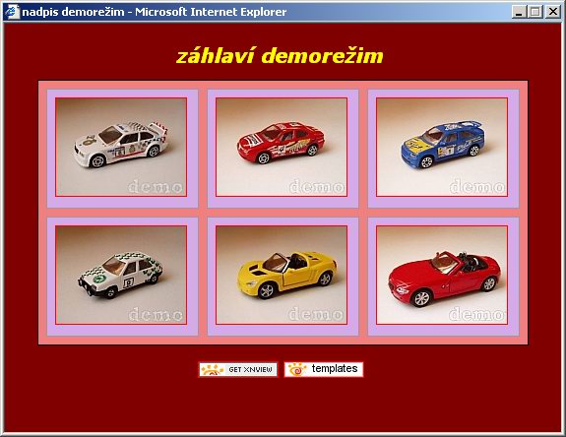Screen dimensions: 566x437
Task: Click the window title text nadpis demorežim
Action: (x=73, y=12)
